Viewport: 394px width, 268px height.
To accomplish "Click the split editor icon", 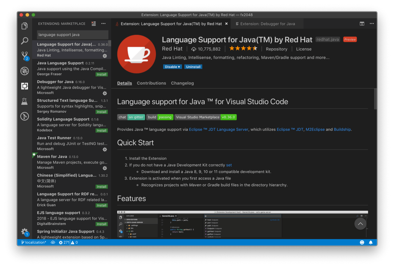I will [x=362, y=24].
